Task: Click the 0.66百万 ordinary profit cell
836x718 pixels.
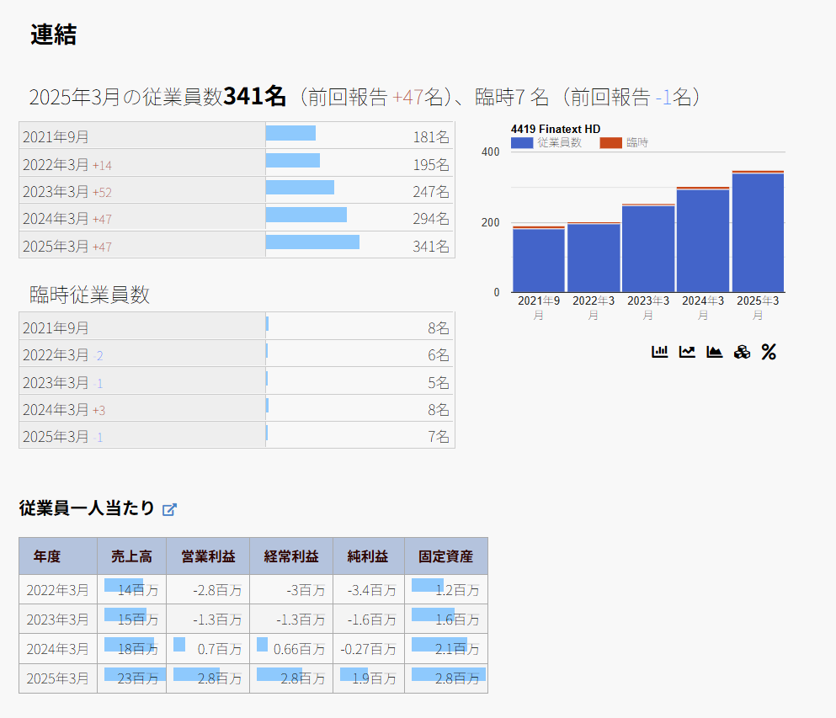Action: coord(291,649)
